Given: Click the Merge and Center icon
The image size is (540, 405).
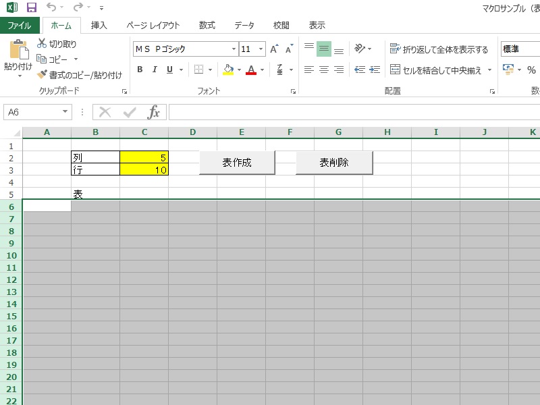Looking at the screenshot, I should coord(395,70).
